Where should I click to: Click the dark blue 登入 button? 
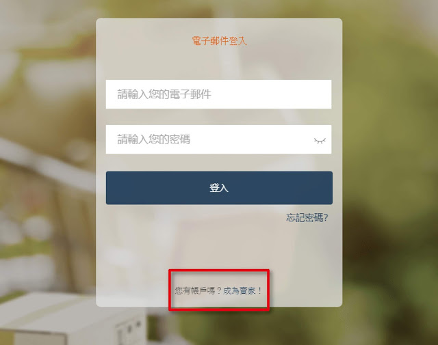tap(219, 188)
